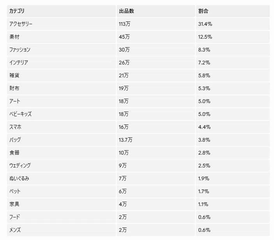Click the ファッション row label
Viewport: 274px width, 240px height.
coord(20,50)
